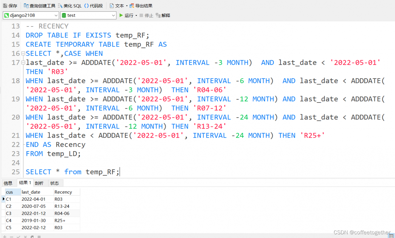Click the R03 cell in row C5
Viewport: 395px width, 238px height.
(x=67, y=228)
